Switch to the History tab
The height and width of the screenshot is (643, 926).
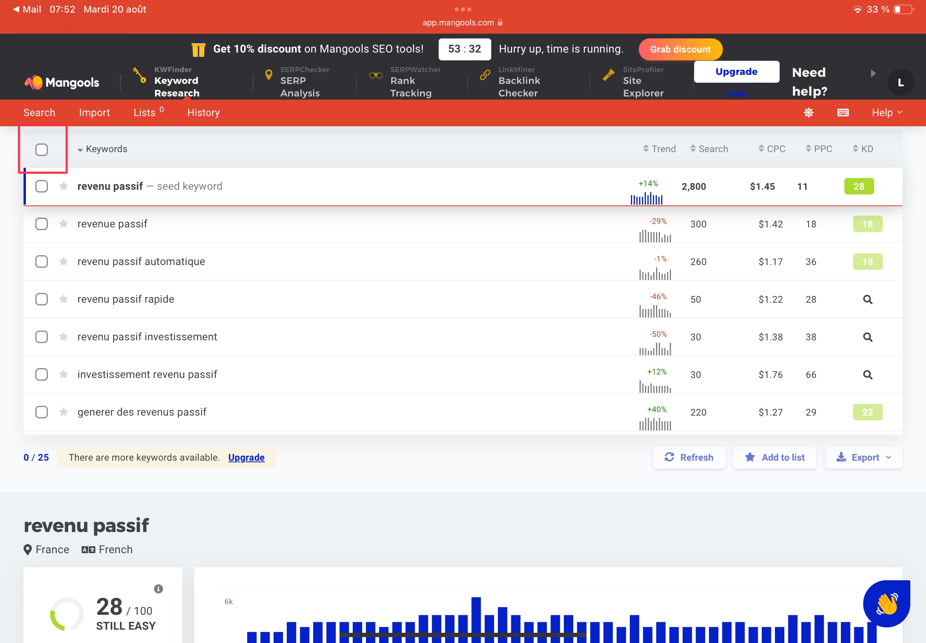click(x=203, y=113)
